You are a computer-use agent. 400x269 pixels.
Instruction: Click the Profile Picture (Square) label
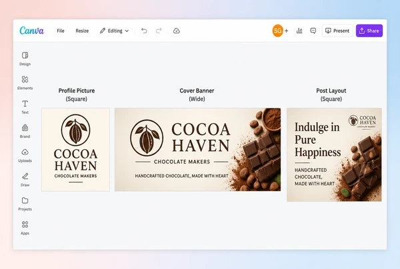pyautogui.click(x=77, y=95)
